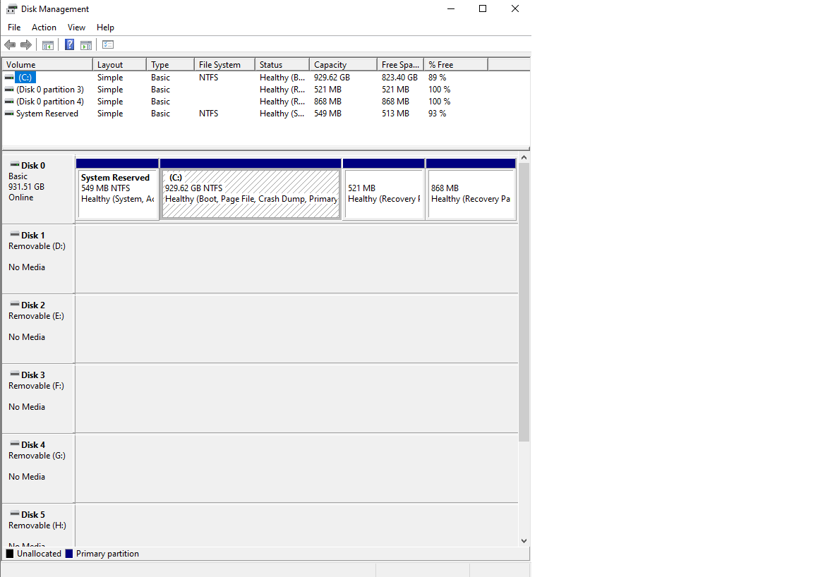
Task: Select Disk 2 Removable (E:) label
Action: pos(39,329)
